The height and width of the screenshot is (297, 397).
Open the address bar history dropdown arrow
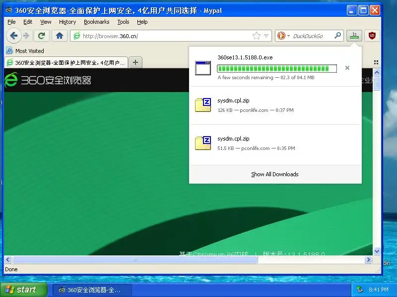[266, 36]
